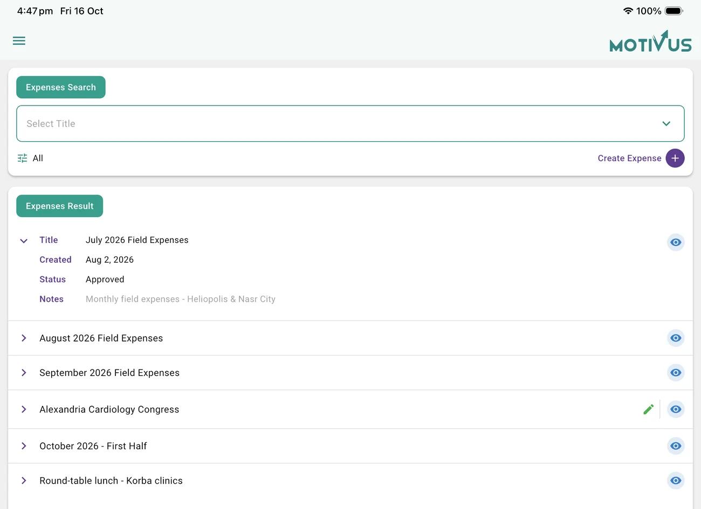Expand the September 2026 Field Expenses row
The width and height of the screenshot is (701, 509).
coord(24,373)
